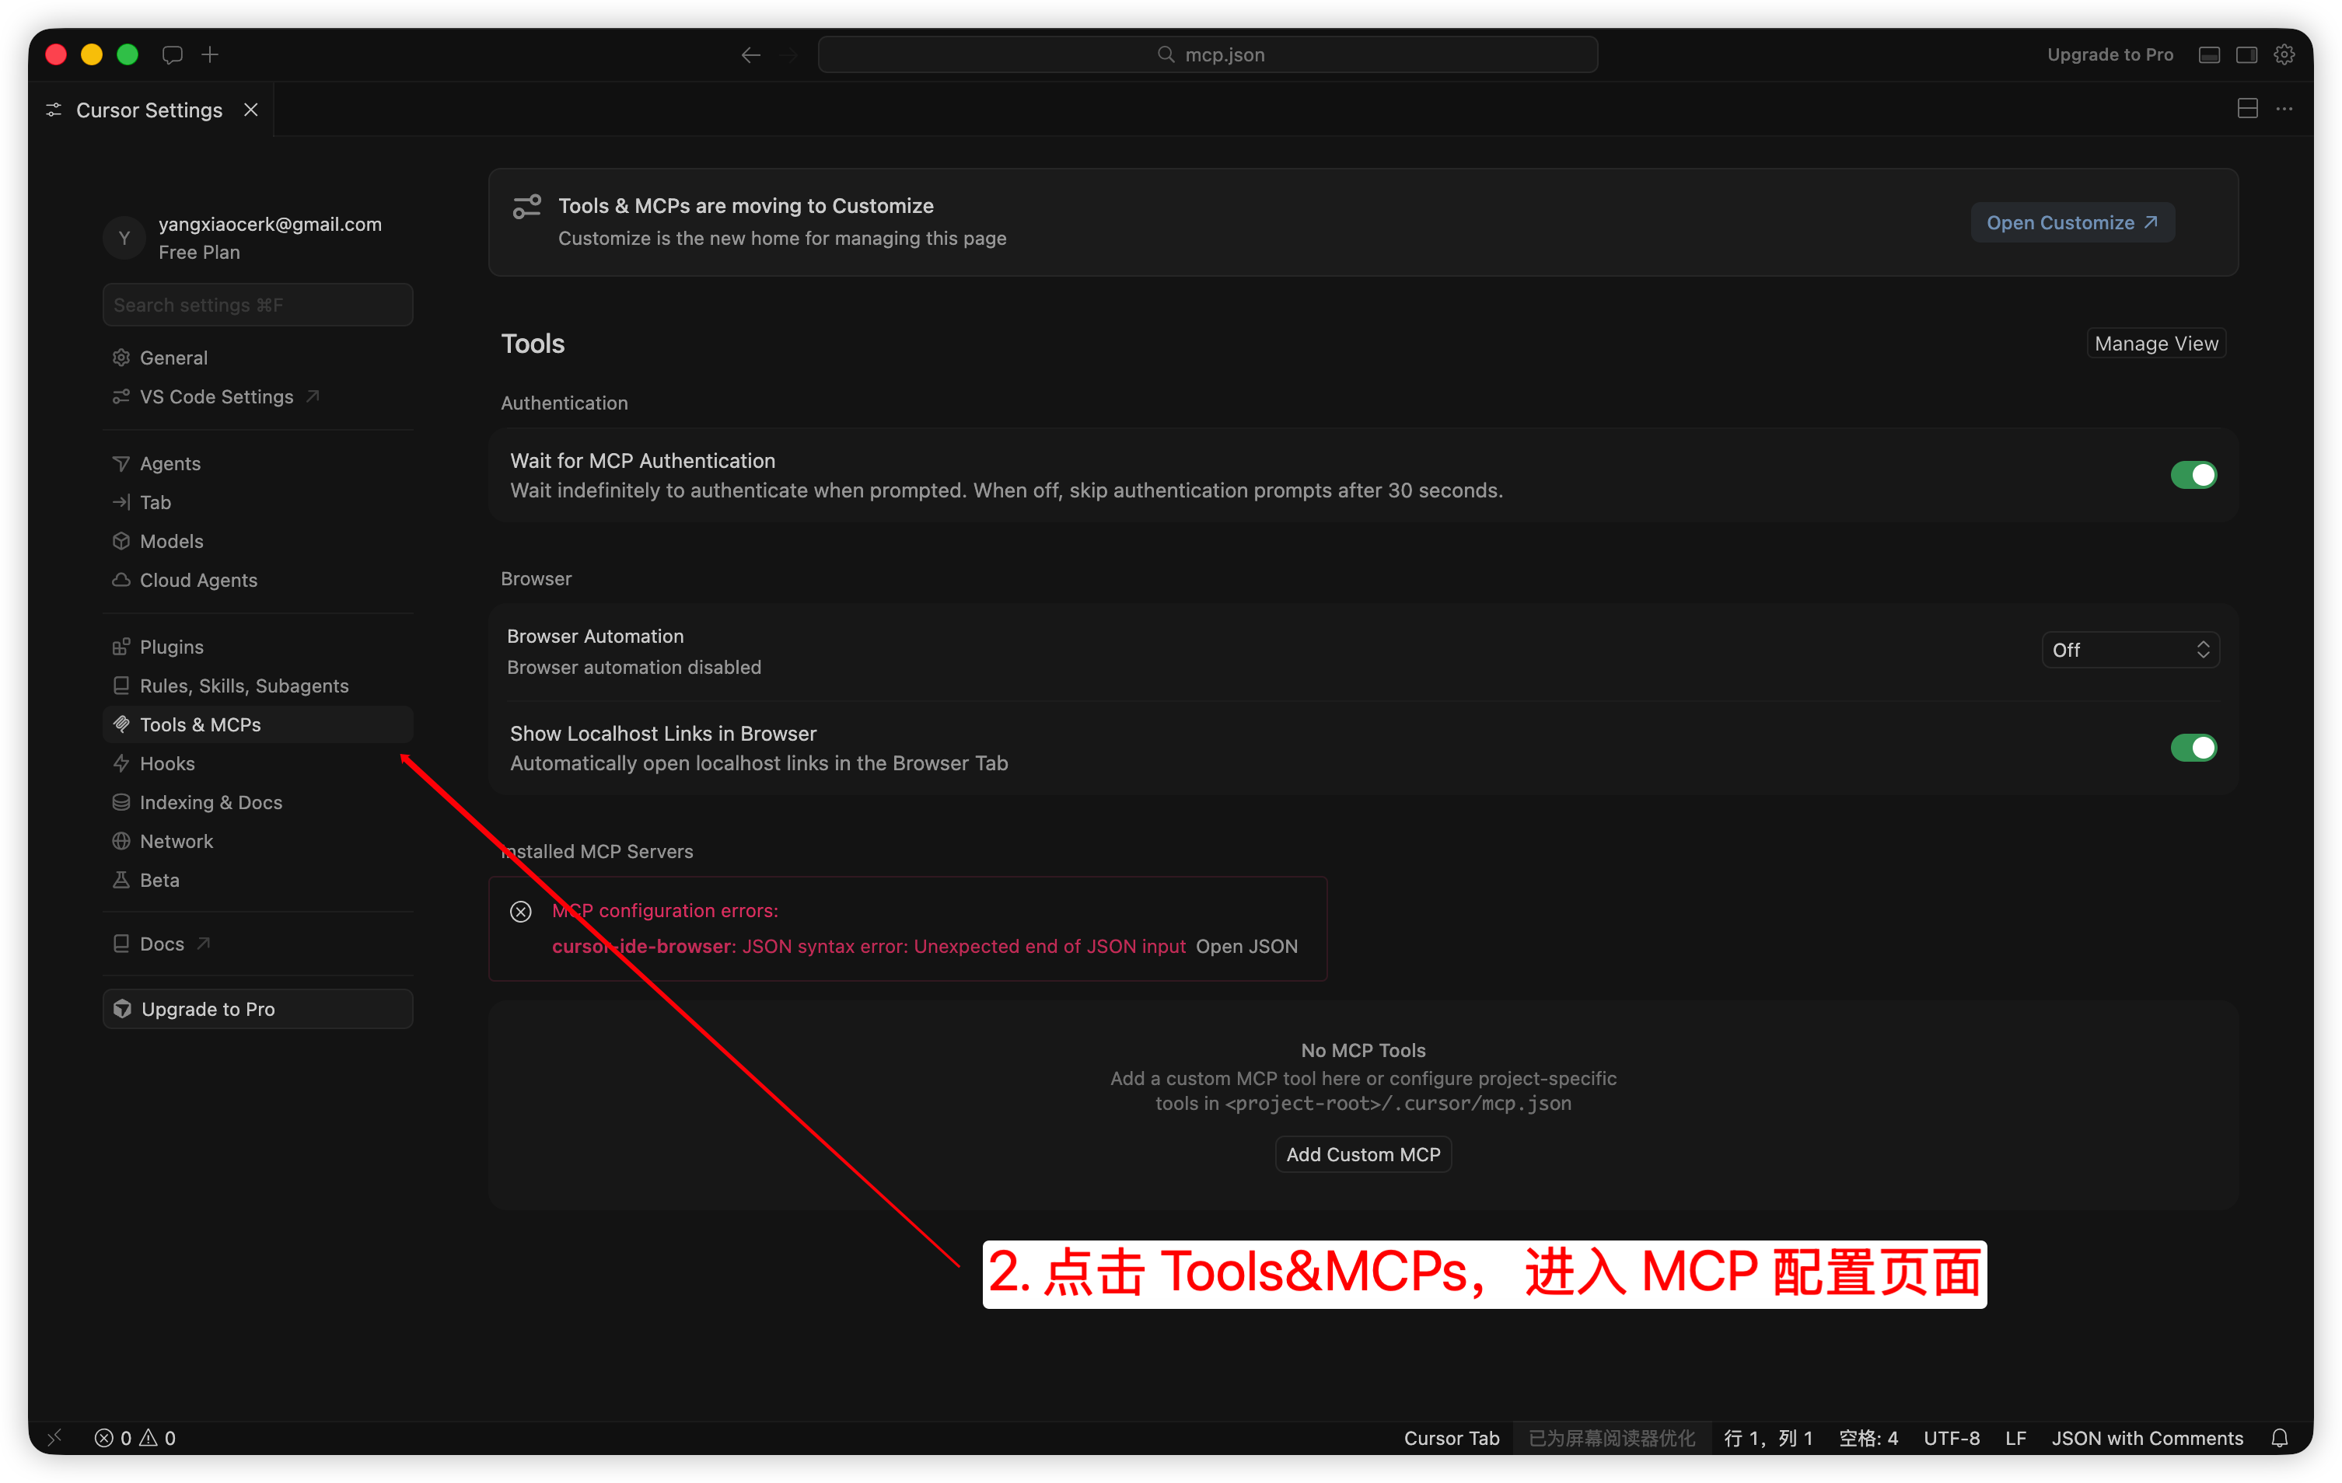Image resolution: width=2342 pixels, height=1483 pixels.
Task: Click the line and column indicator 行 1, 列 1
Action: point(1768,1438)
